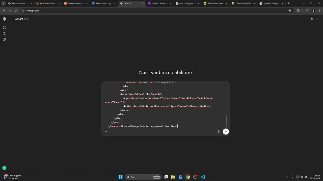Expand the hidden system tray icons
The width and height of the screenshot is (323, 181).
[x=287, y=177]
